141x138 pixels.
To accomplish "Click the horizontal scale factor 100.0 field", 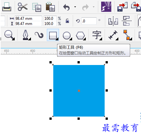I will click(50, 19).
